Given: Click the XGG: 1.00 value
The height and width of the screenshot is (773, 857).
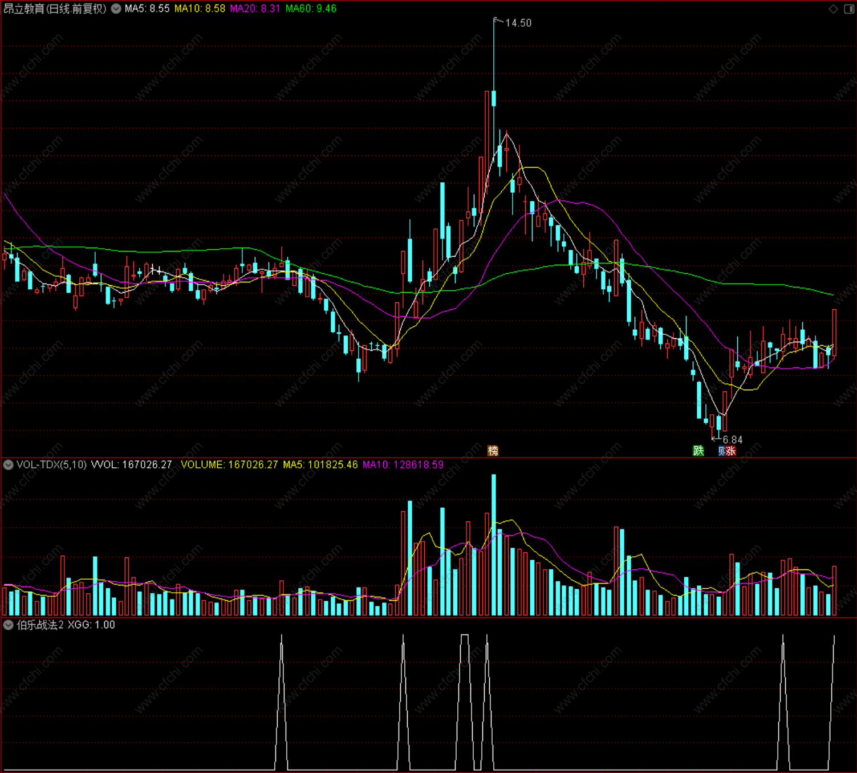Looking at the screenshot, I should 91,625.
